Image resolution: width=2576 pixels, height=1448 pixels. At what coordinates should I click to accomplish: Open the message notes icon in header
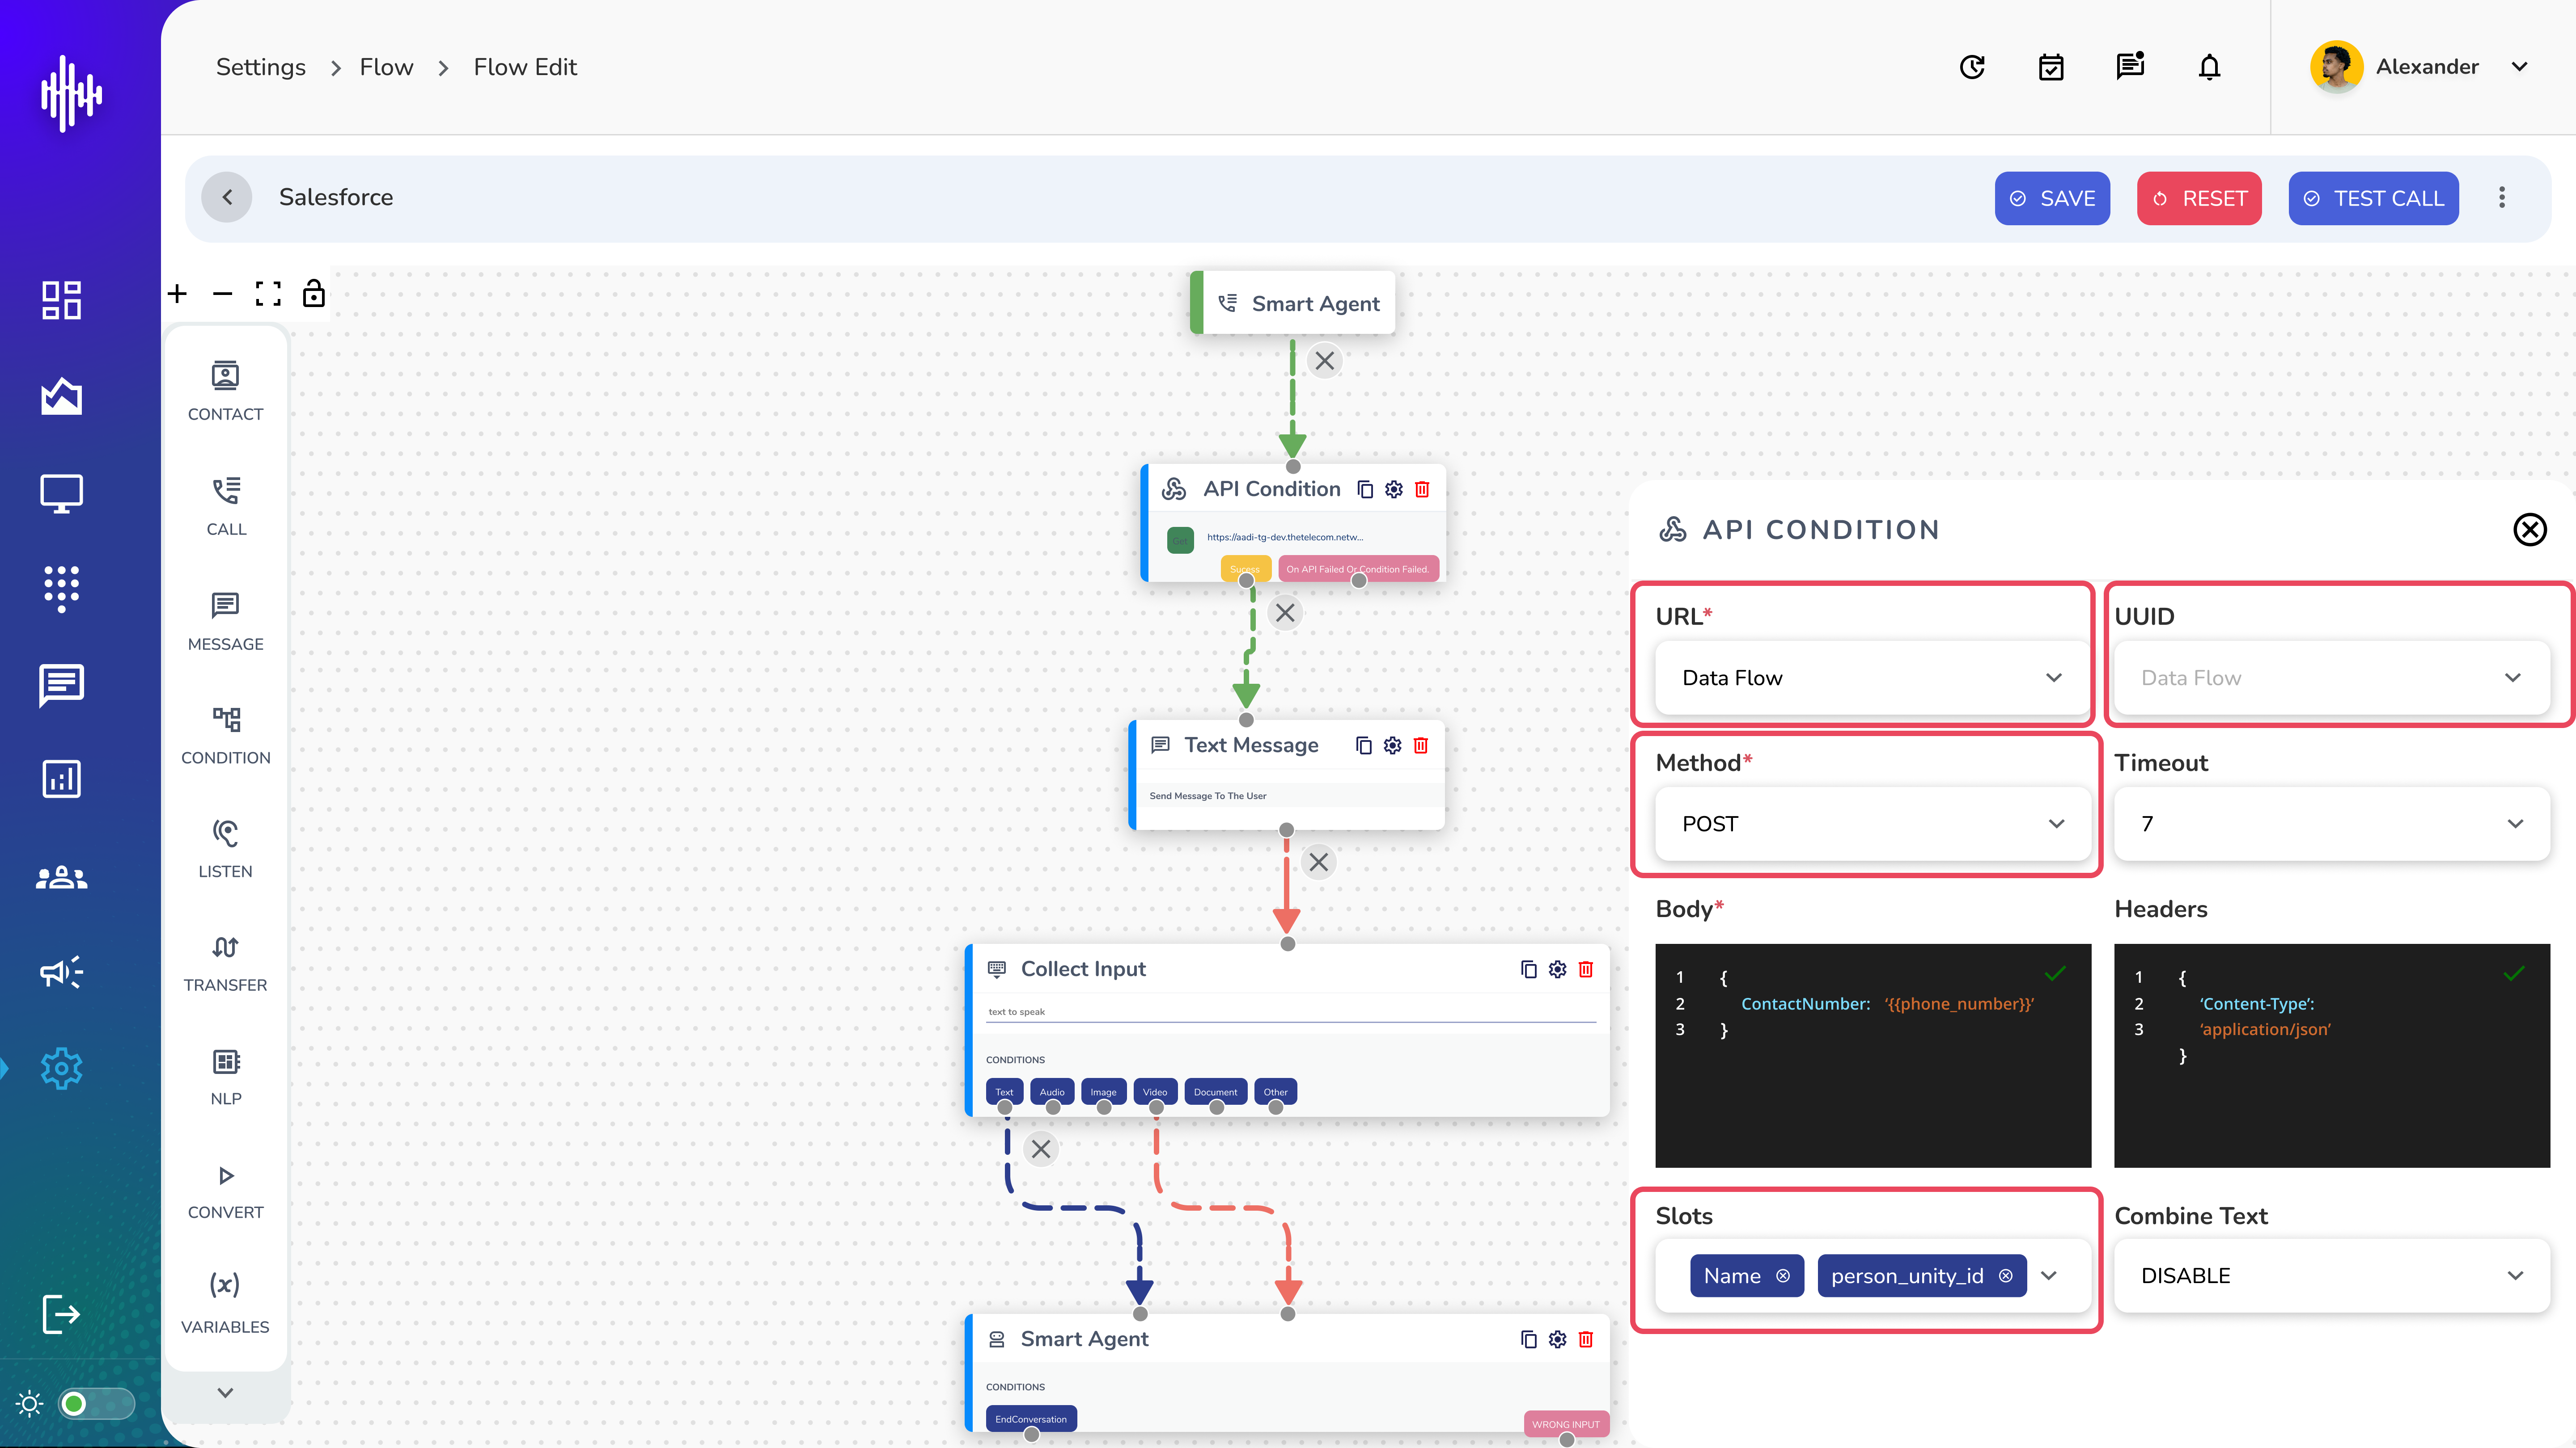click(2130, 67)
